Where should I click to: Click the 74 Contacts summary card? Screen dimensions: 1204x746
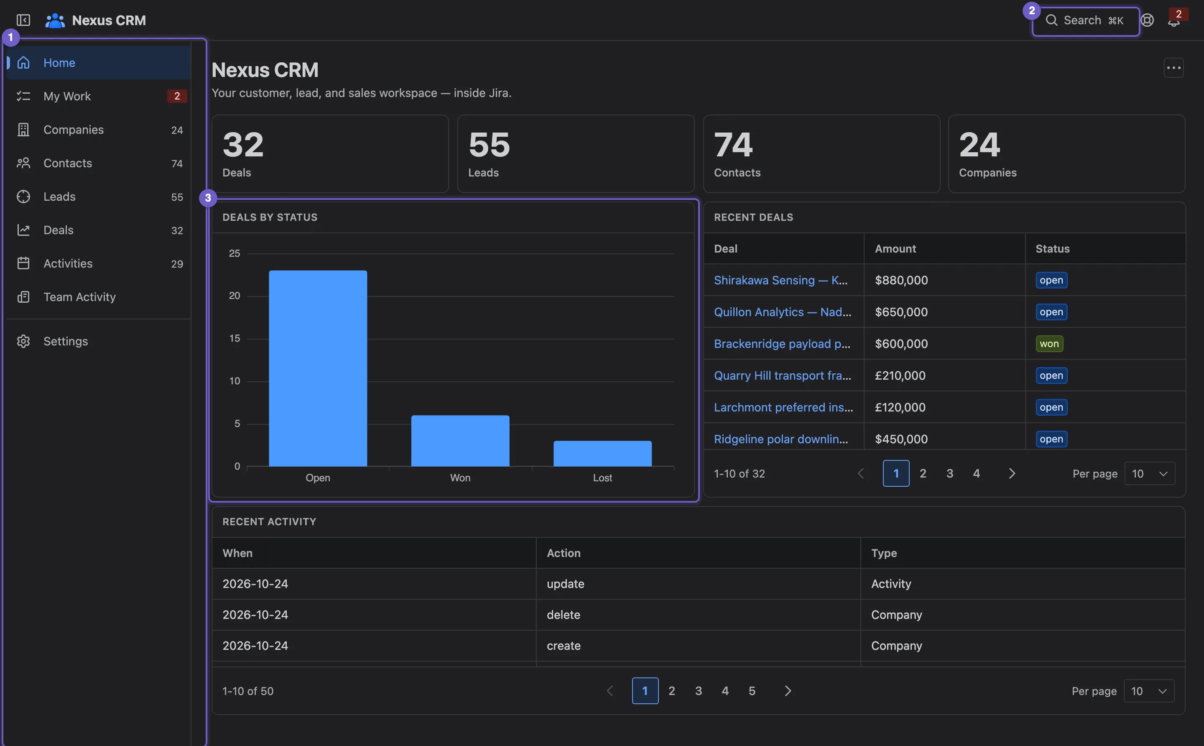pos(821,154)
